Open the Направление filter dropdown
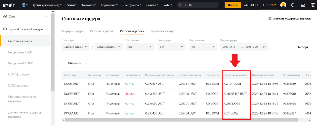 [203, 47]
